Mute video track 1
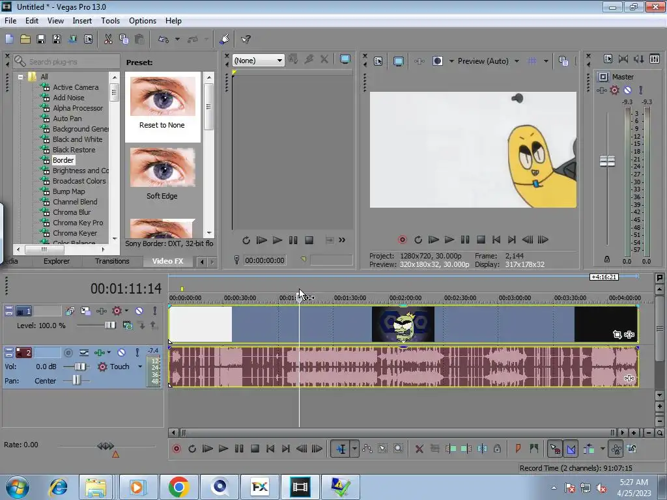The width and height of the screenshot is (667, 500). coord(139,311)
